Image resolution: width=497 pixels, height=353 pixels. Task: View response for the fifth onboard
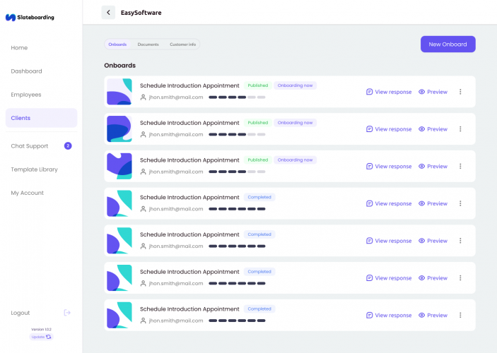[x=389, y=241]
